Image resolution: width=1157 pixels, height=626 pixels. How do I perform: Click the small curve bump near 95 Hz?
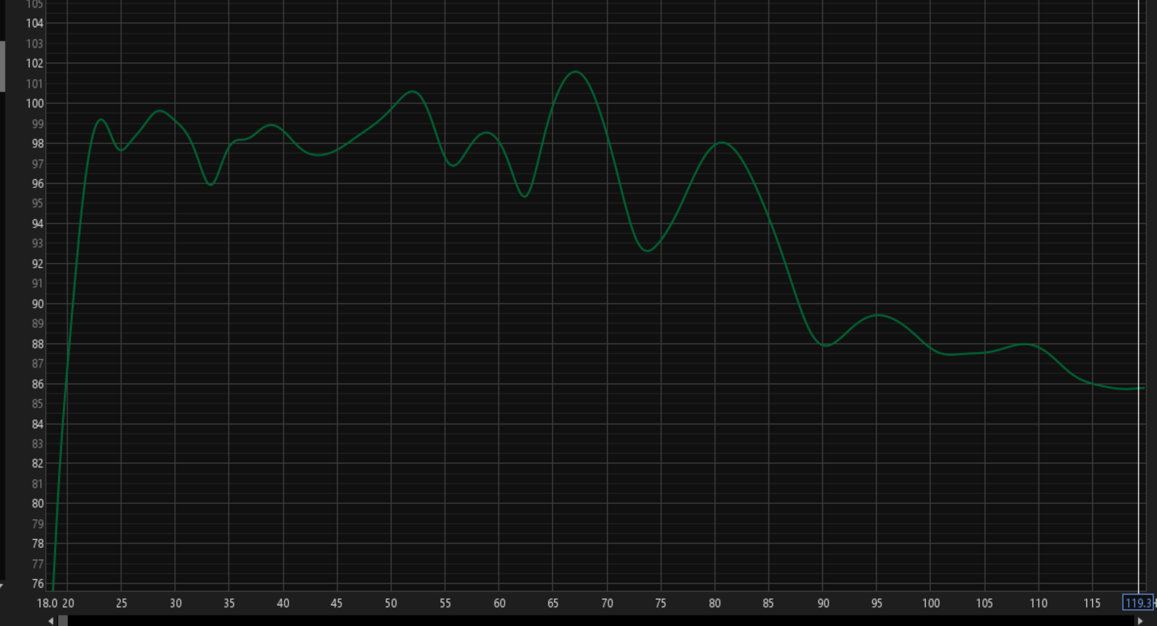[879, 315]
